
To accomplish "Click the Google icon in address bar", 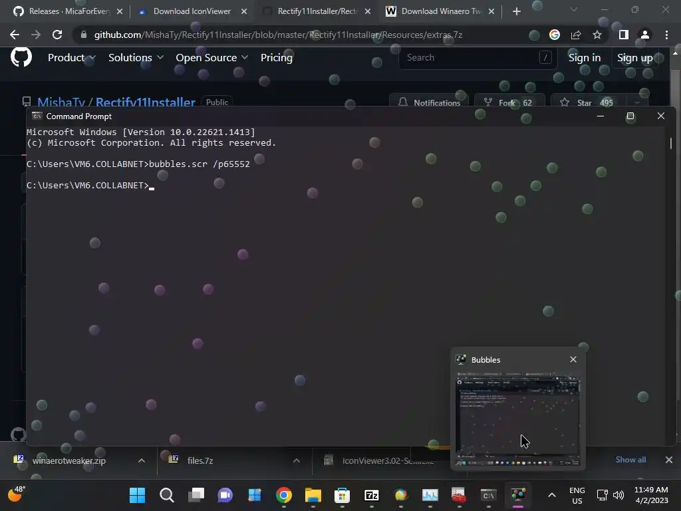I will coord(554,35).
